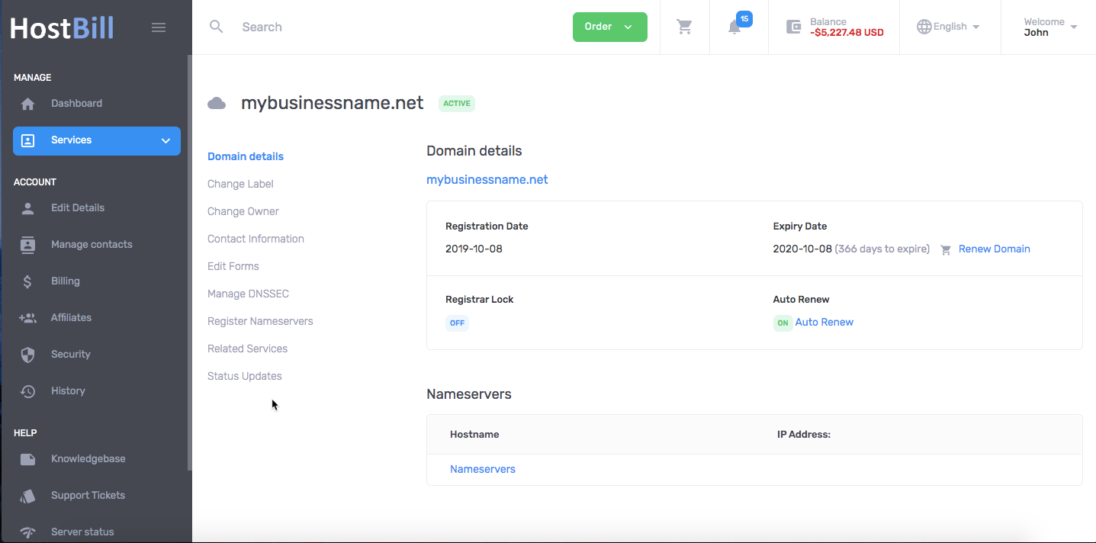Click the Knowledgebase icon

click(x=27, y=458)
